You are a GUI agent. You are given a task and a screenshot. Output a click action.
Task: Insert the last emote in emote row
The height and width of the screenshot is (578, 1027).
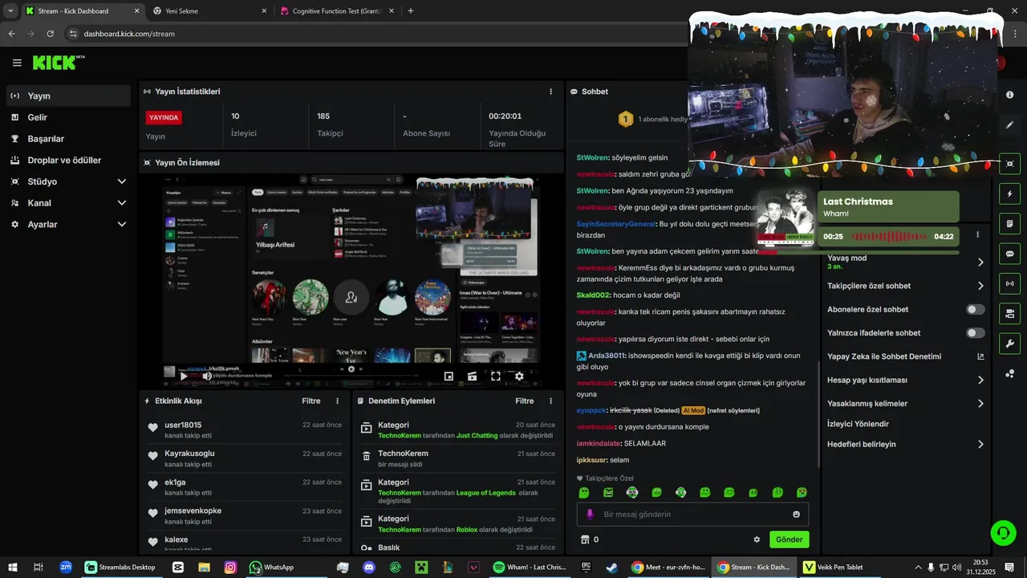tap(802, 492)
